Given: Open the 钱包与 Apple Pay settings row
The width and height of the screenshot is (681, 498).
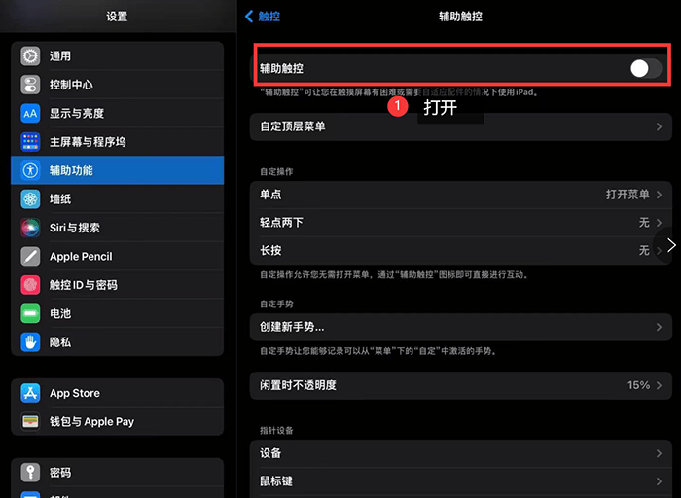Looking at the screenshot, I should (x=117, y=422).
